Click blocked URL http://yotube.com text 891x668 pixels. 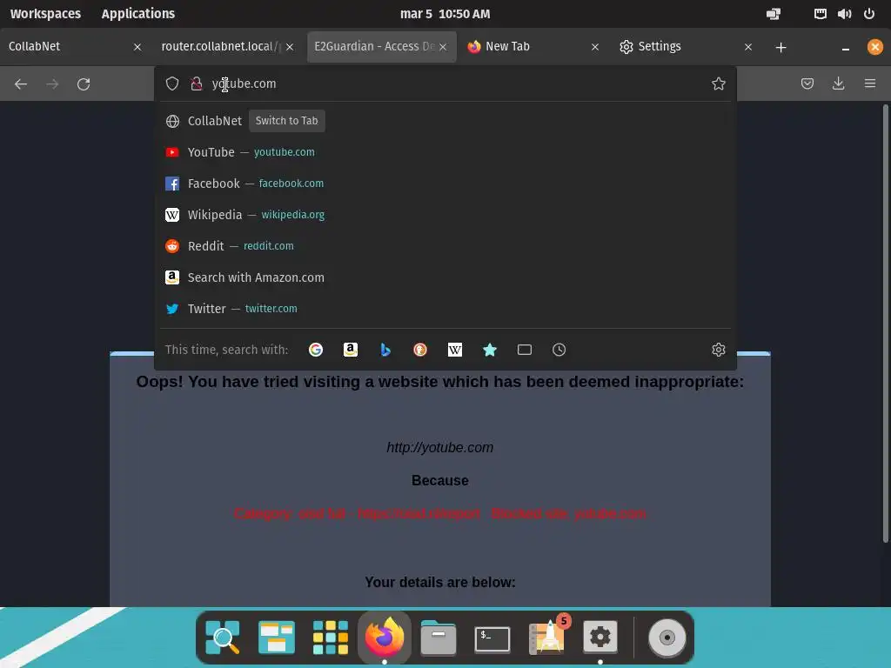click(439, 448)
